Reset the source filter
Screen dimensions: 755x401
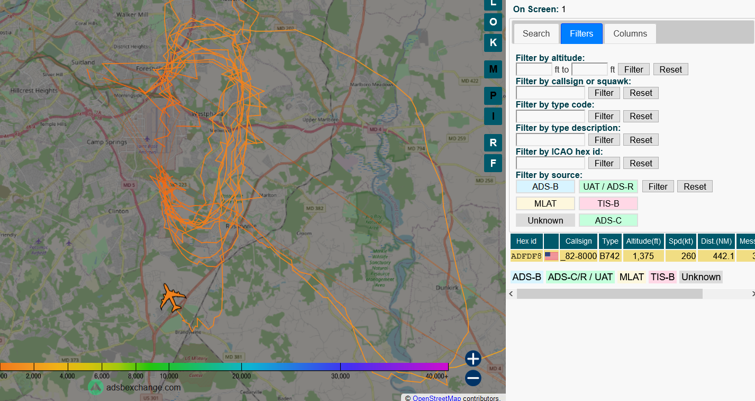[x=695, y=186]
